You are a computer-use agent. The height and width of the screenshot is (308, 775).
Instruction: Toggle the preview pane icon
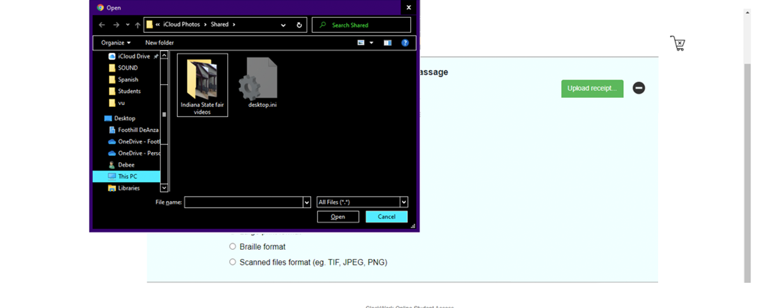387,43
